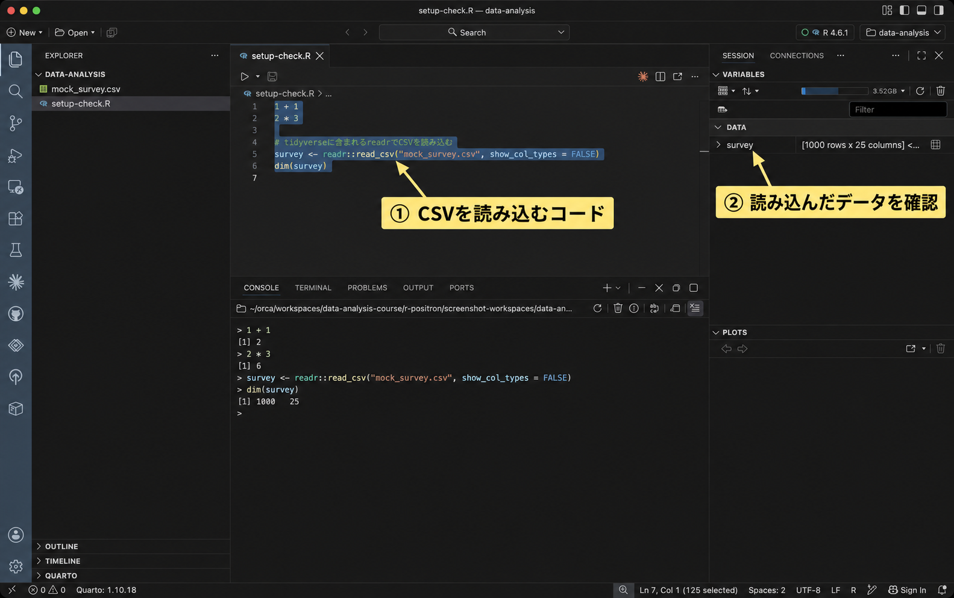Screen dimensions: 954x598
Task: Open mock_survey.csv in the explorer
Action: [x=86, y=89]
